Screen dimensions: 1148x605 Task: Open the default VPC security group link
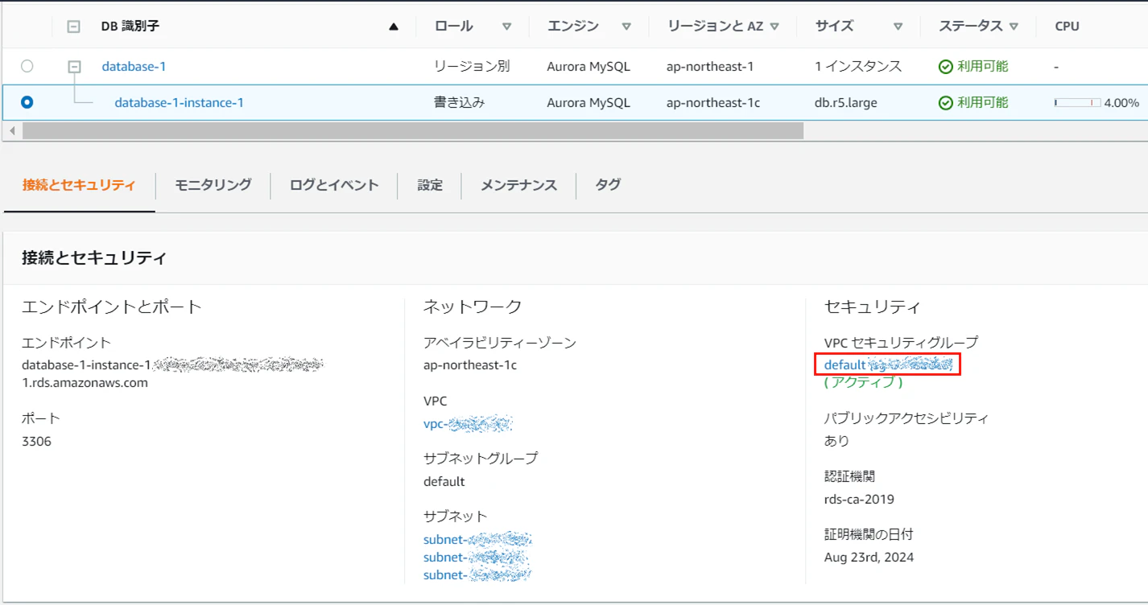[x=888, y=364]
